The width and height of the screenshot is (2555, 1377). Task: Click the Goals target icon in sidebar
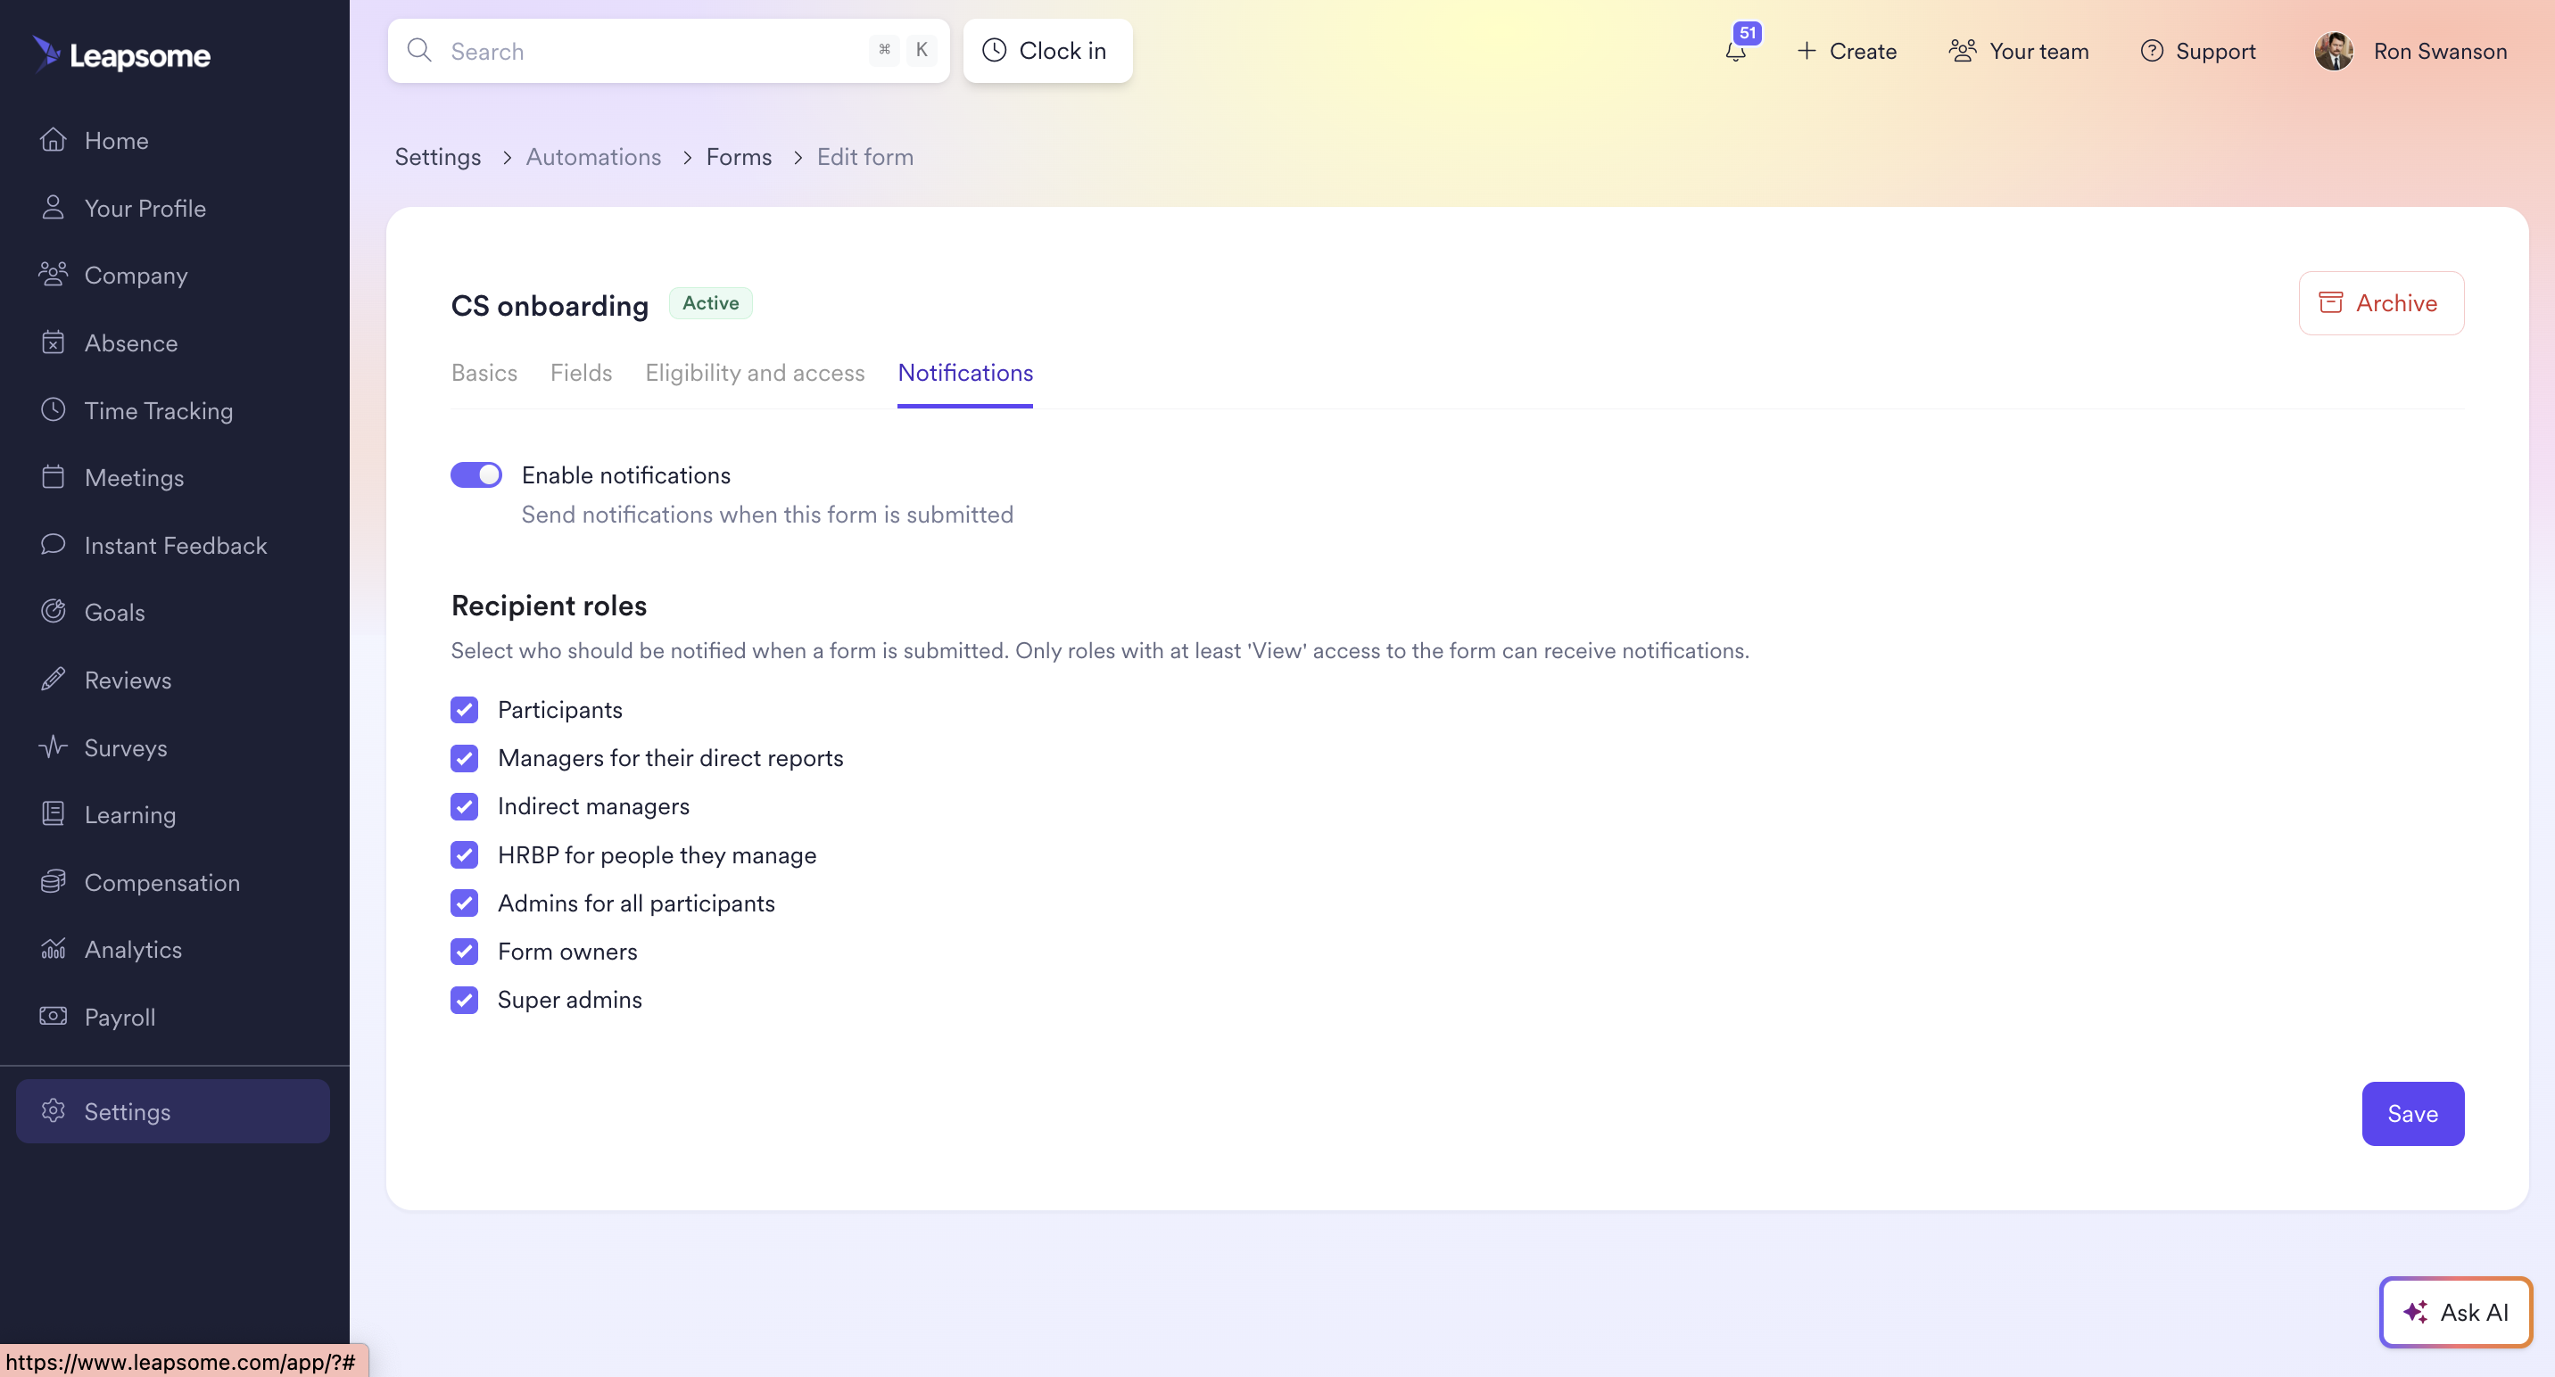click(54, 612)
